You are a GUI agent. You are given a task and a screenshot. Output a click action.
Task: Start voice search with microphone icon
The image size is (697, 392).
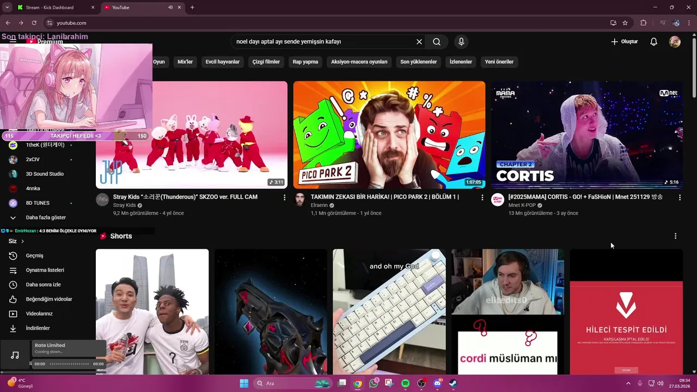(461, 41)
